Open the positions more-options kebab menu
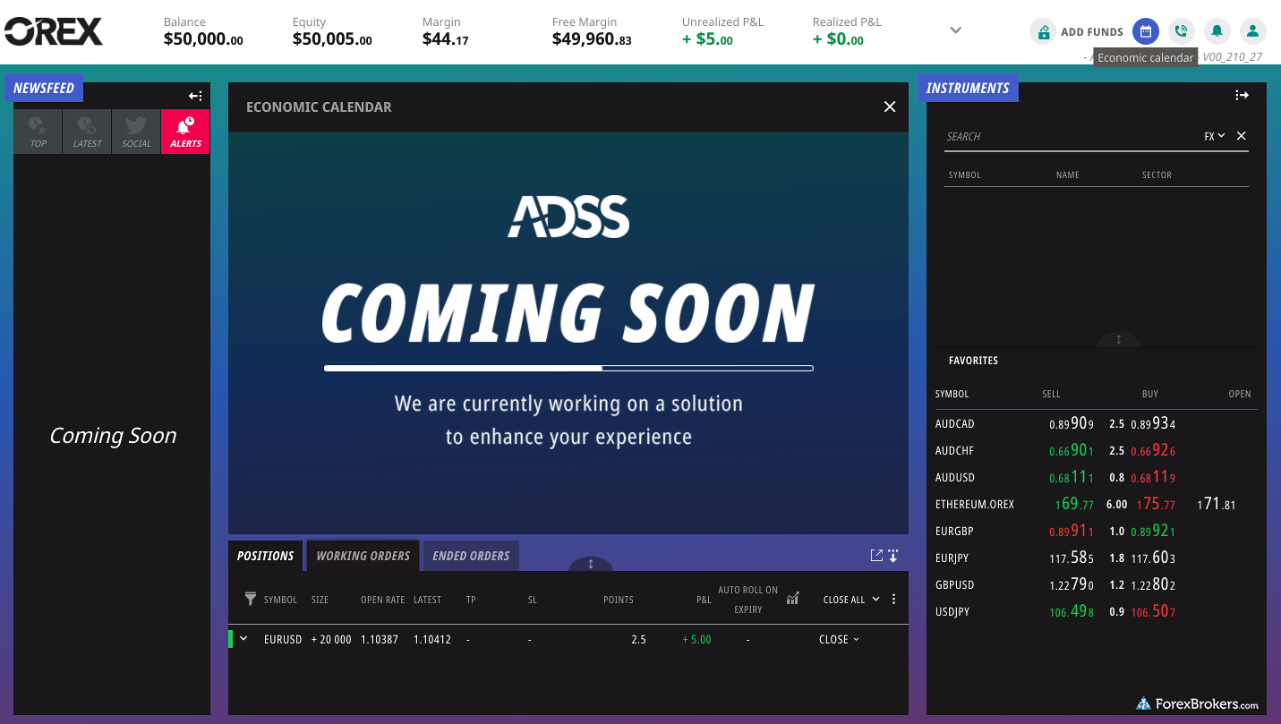Image resolution: width=1281 pixels, height=724 pixels. tap(893, 600)
